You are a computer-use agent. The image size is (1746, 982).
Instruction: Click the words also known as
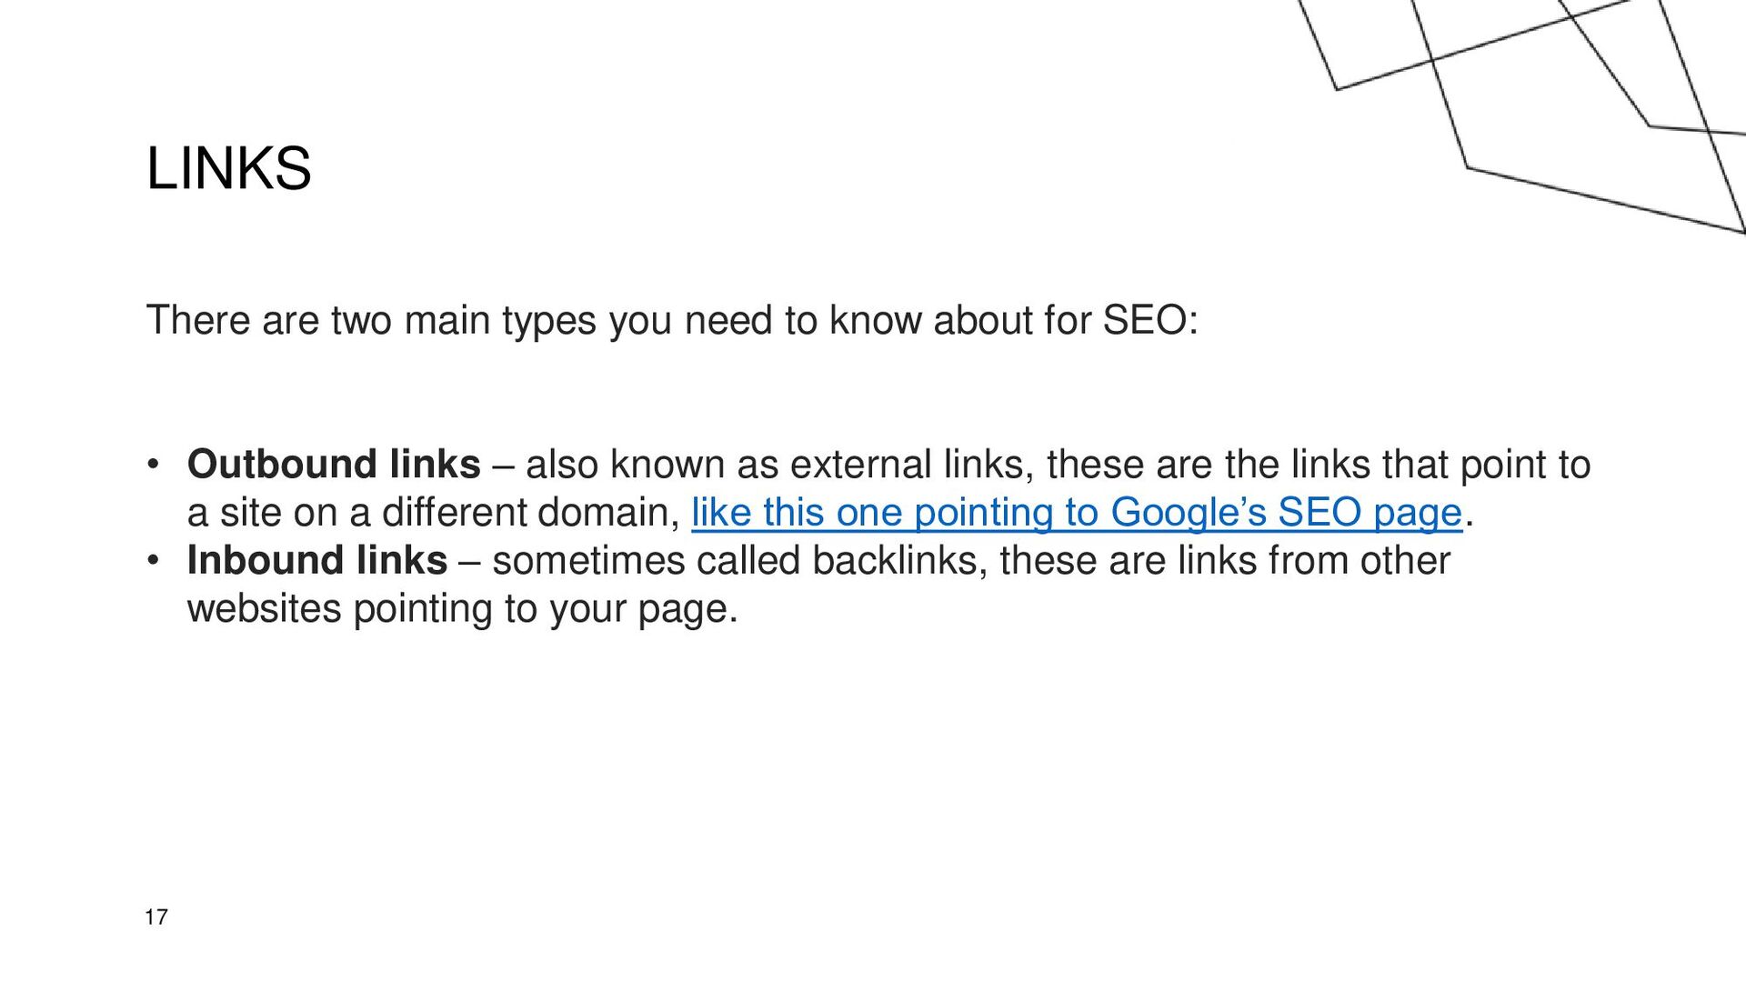pyautogui.click(x=652, y=465)
